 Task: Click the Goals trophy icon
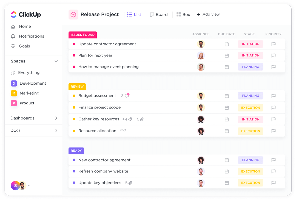click(13, 46)
